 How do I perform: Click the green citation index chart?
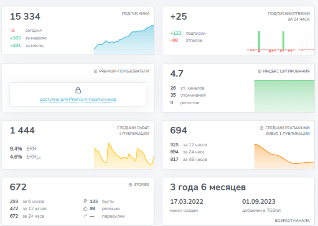pyautogui.click(x=284, y=96)
